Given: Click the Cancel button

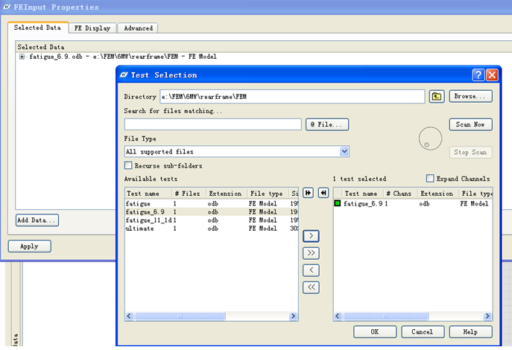Looking at the screenshot, I should tap(423, 331).
